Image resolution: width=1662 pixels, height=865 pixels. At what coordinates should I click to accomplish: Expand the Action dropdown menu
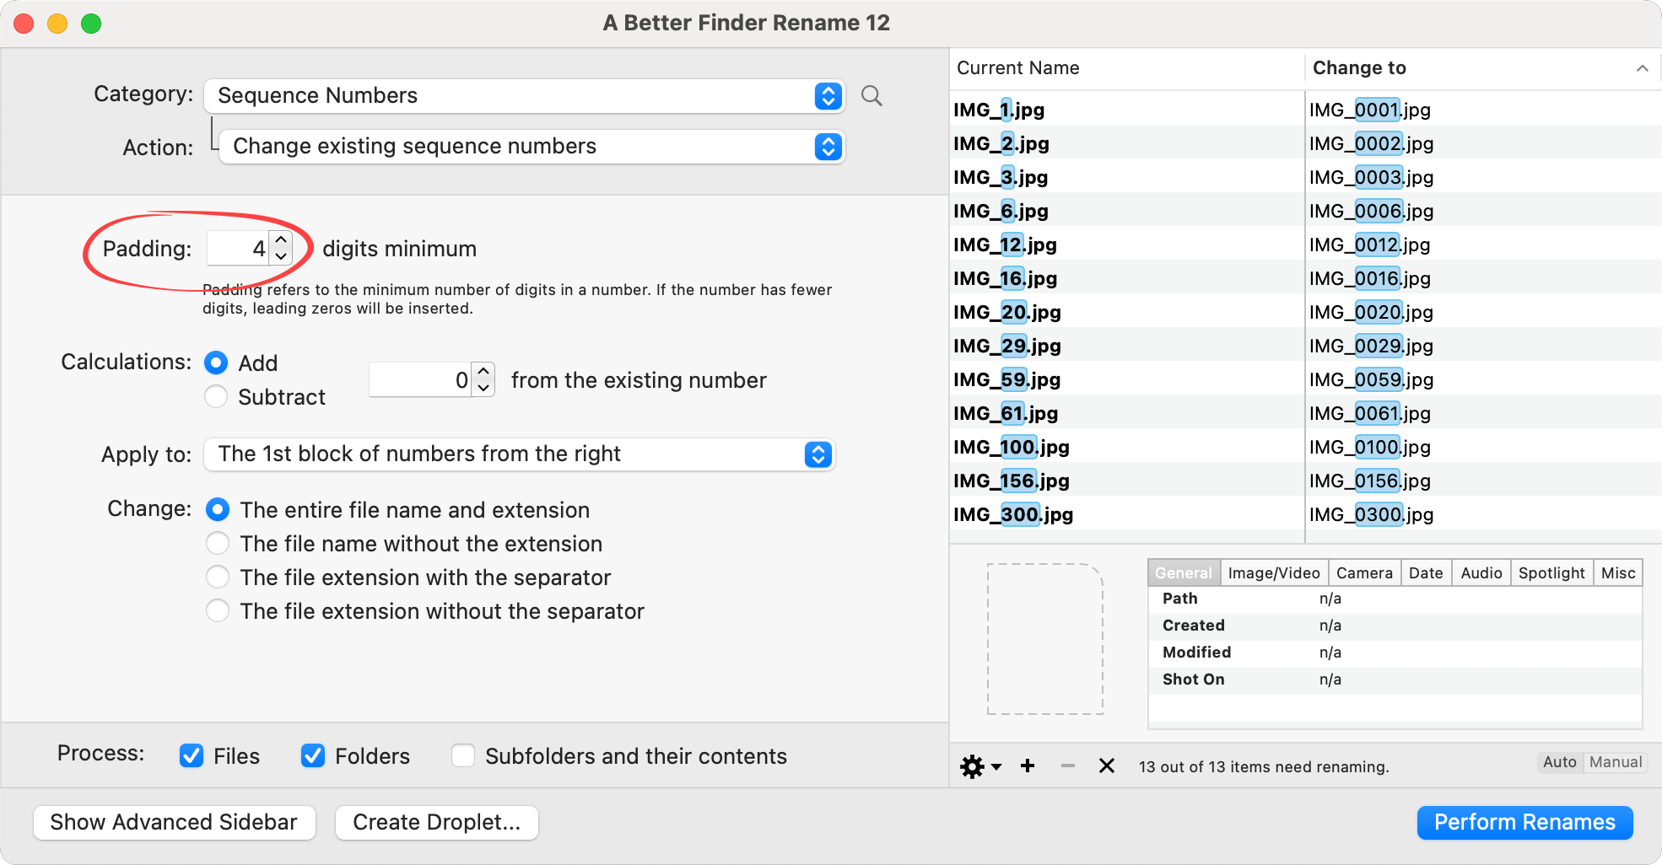[x=532, y=147]
